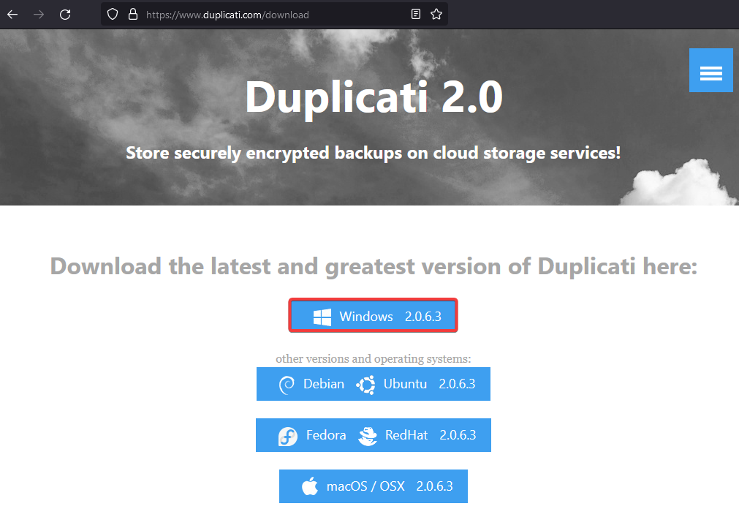Go back to the previous page
The width and height of the screenshot is (739, 509).
[12, 15]
